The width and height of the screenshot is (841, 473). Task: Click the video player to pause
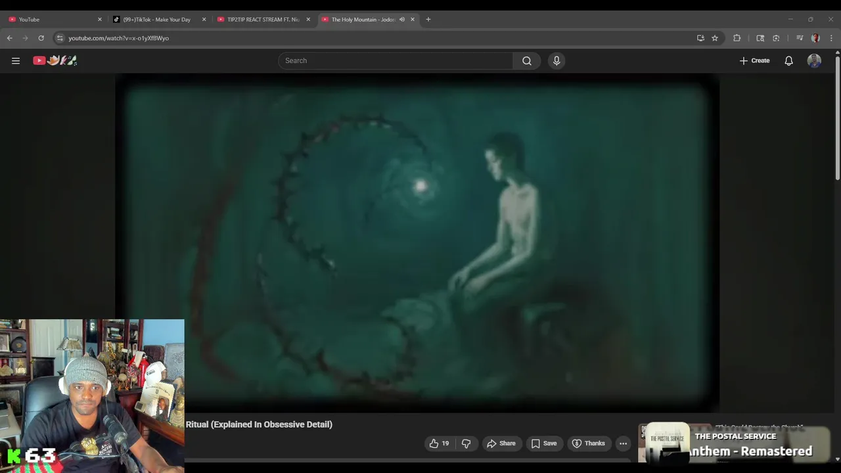click(417, 243)
